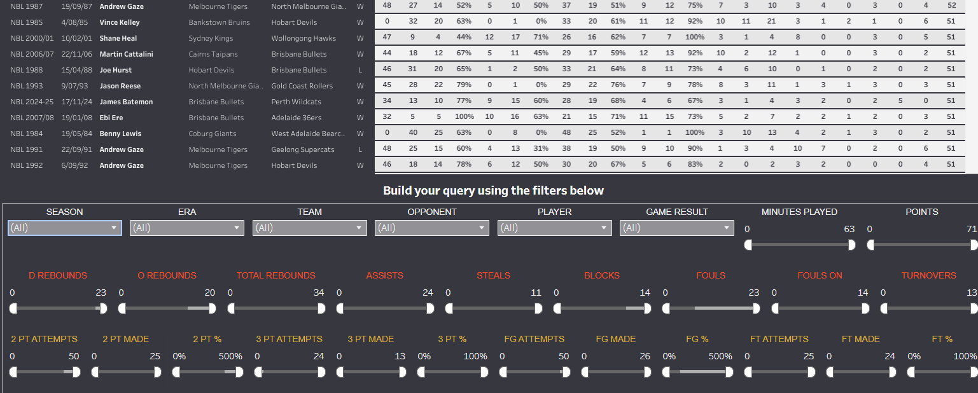The height and width of the screenshot is (393, 978).
Task: Click the Cairns Taipans team cell
Action: click(x=213, y=54)
